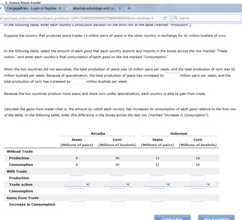Image resolution: width=242 pixels, height=220 pixels.
Task: Open Arcadia Corn Trade action dropdown
Action: point(117,184)
